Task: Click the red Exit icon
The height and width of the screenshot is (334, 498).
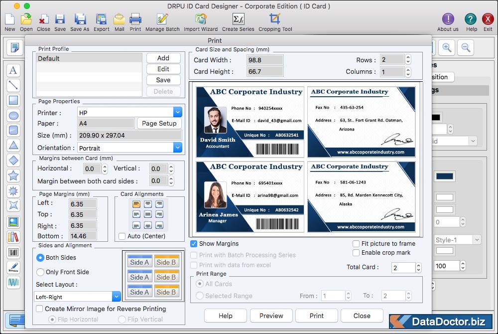Action: (x=488, y=19)
